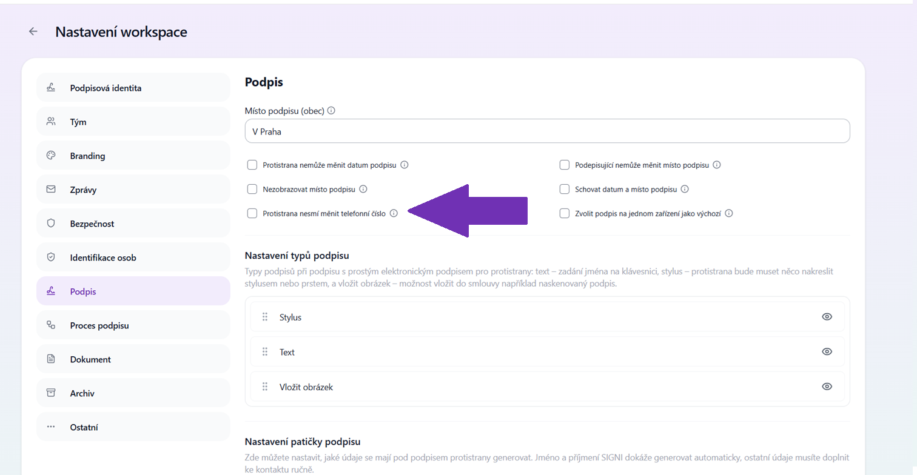This screenshot has width=917, height=475.
Task: Click info icon beside Místo podpisu (obec)
Action: [331, 111]
